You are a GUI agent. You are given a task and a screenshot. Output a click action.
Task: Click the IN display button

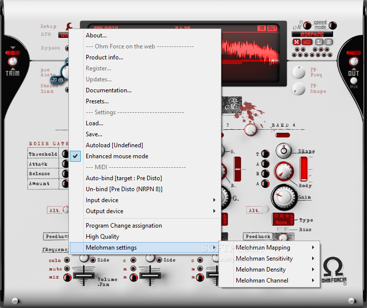pos(262,28)
